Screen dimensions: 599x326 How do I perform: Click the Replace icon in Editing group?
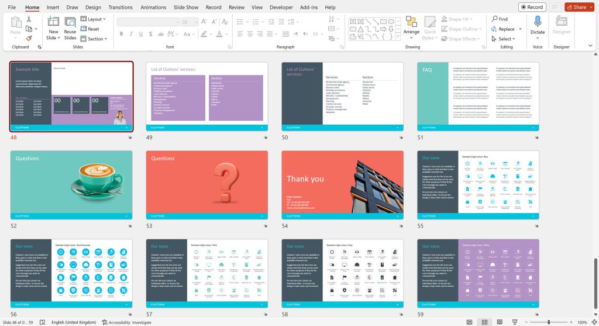click(494, 29)
